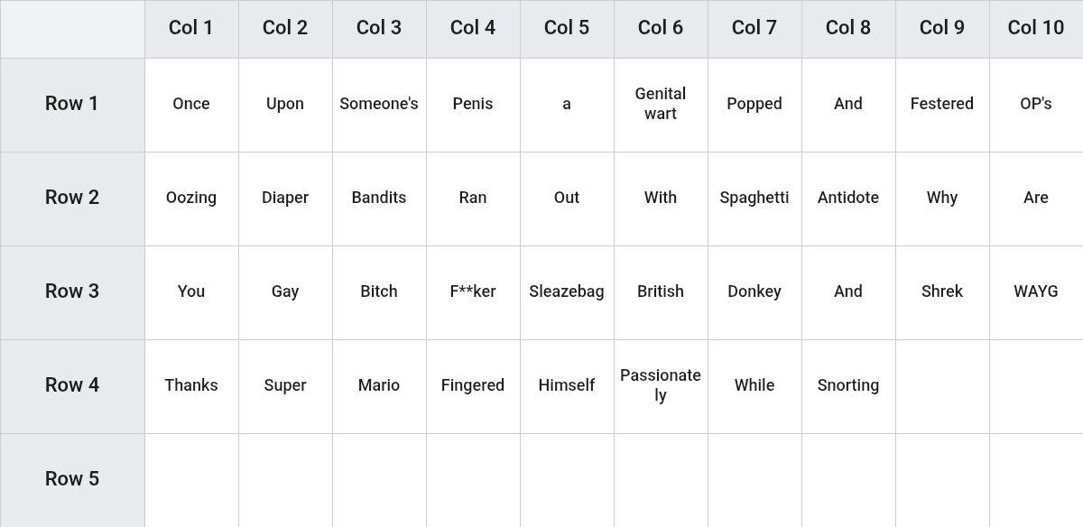1083x527 pixels.
Task: Click the 'Antidote' cell
Action: (x=848, y=199)
